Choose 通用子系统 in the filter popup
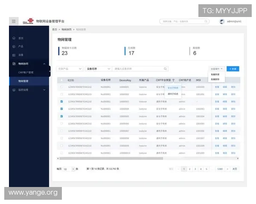Screen dimensions: 256x204 [173, 93]
